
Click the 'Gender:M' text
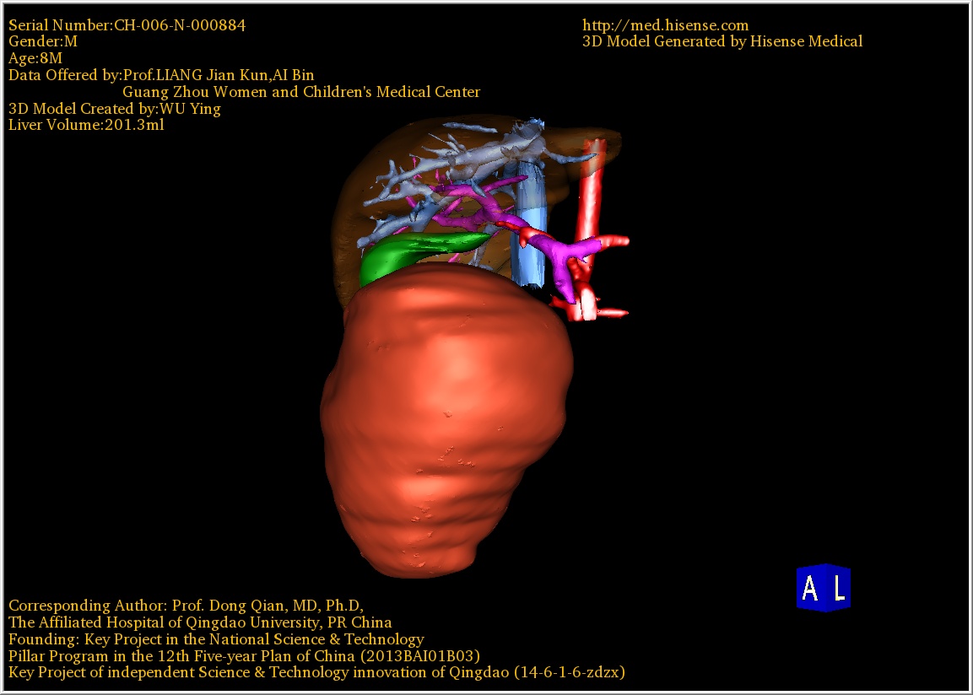click(43, 41)
